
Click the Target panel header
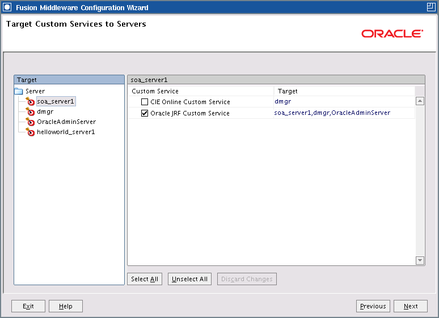pyautogui.click(x=69, y=80)
